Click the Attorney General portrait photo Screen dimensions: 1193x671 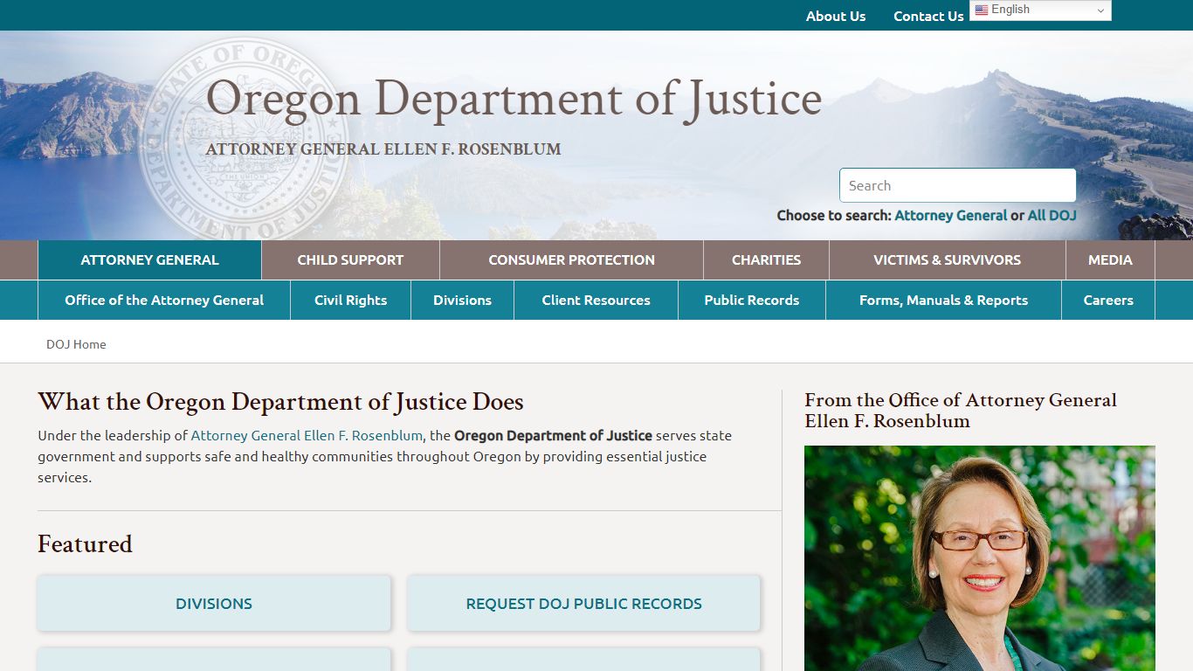pos(980,558)
